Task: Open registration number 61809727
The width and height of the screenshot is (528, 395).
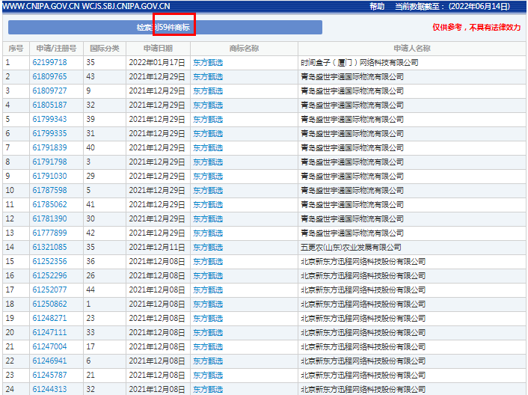Action: [x=49, y=91]
